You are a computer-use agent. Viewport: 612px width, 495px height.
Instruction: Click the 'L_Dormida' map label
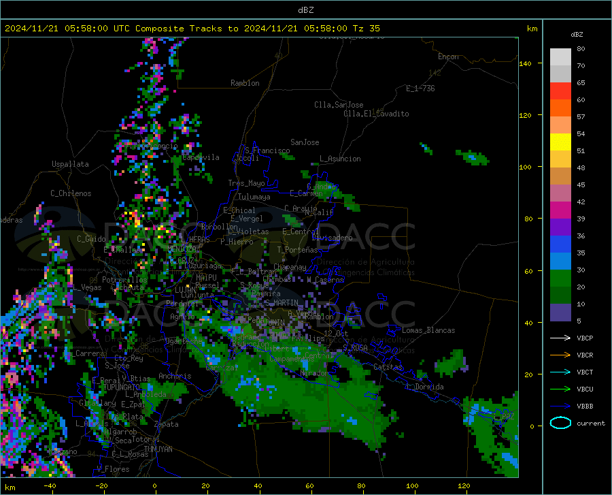424,387
